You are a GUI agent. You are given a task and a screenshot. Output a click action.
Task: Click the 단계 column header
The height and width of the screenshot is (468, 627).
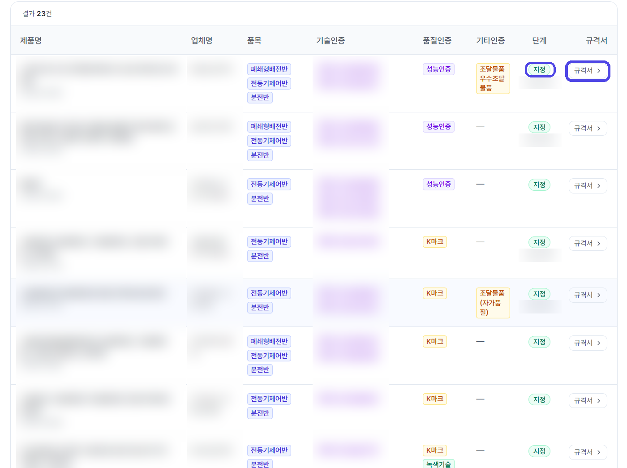click(x=539, y=41)
